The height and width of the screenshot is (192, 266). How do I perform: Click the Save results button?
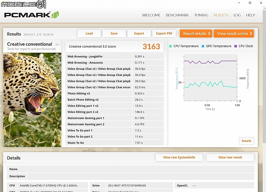(x=114, y=34)
